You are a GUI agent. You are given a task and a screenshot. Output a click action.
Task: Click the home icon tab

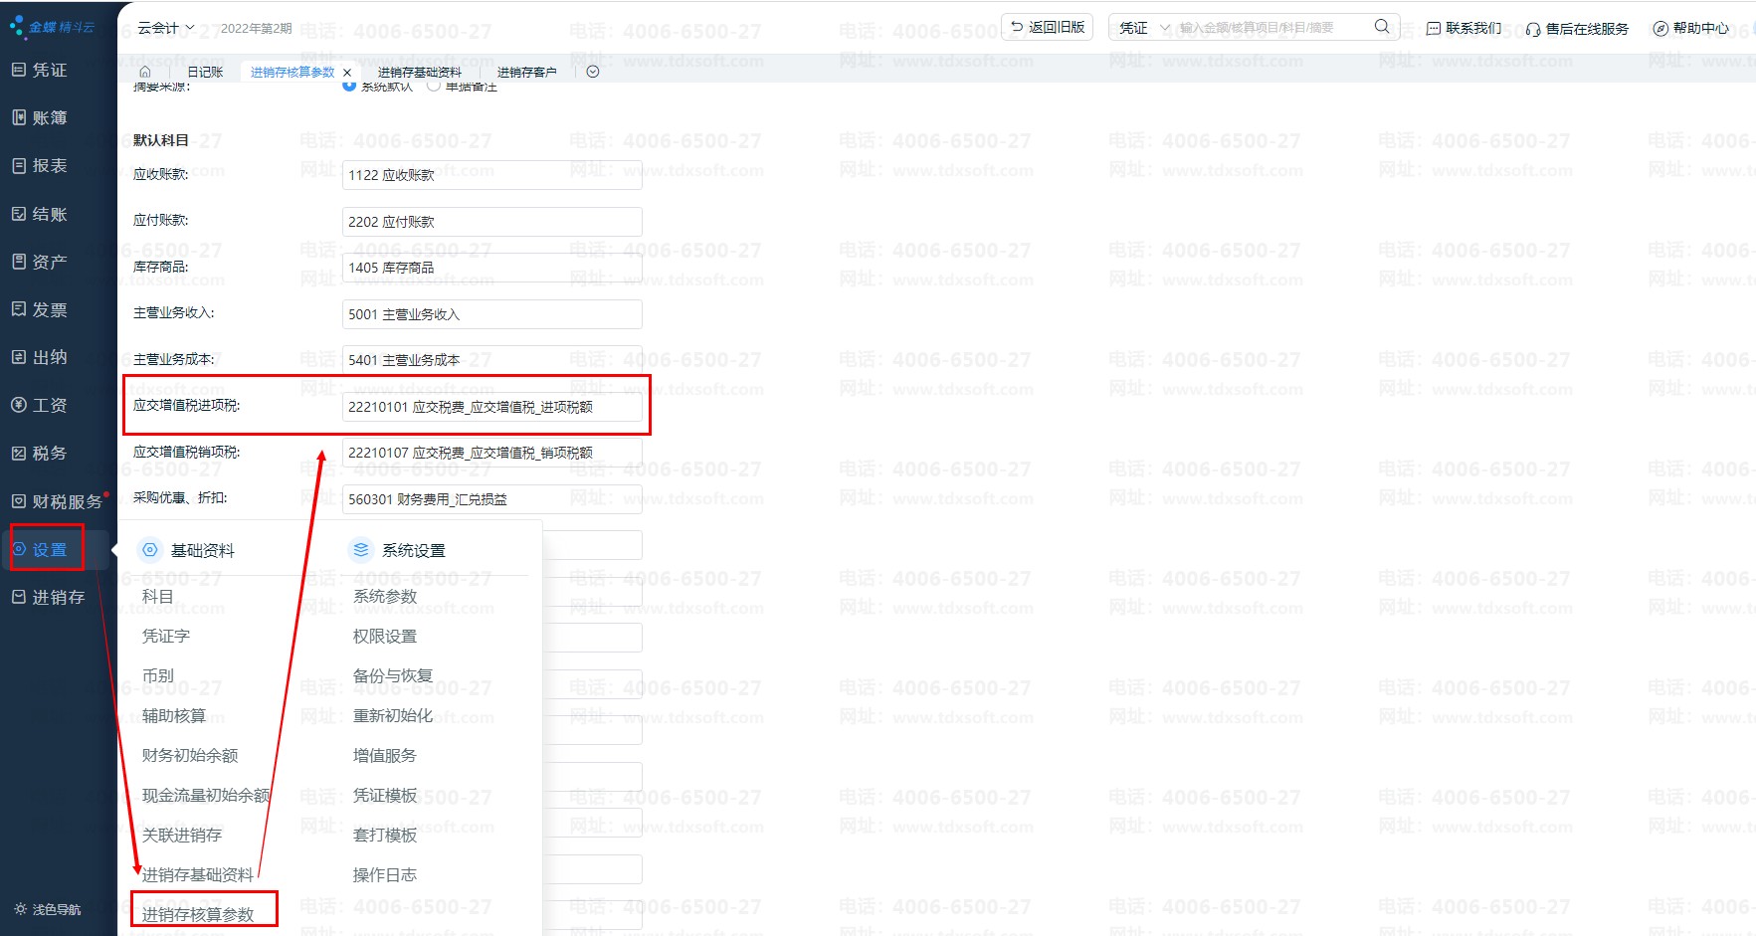pos(145,72)
